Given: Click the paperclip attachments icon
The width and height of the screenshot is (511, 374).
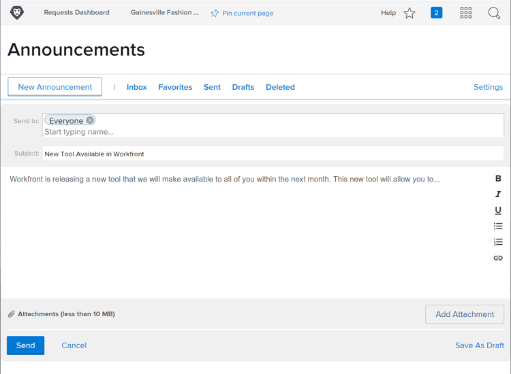Looking at the screenshot, I should click(x=12, y=314).
